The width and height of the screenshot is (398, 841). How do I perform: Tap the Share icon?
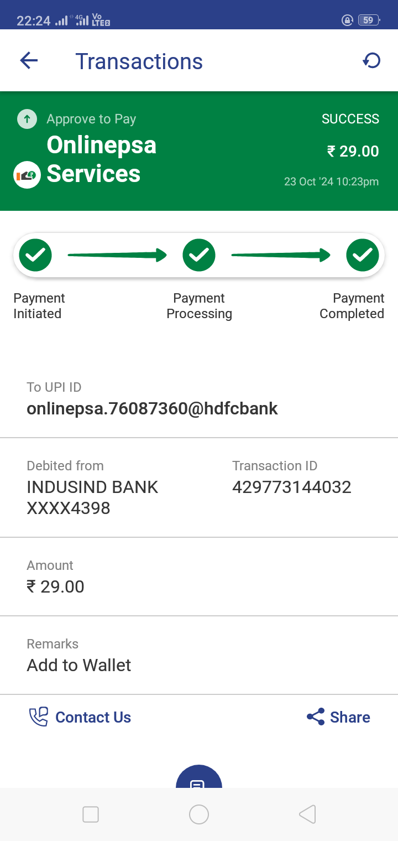316,717
